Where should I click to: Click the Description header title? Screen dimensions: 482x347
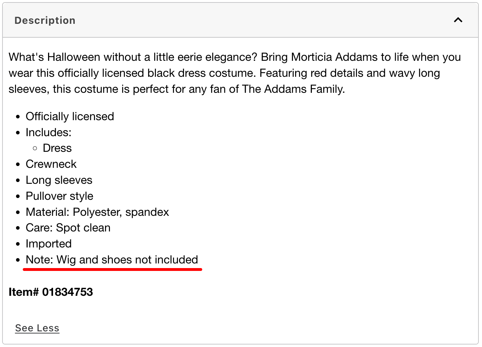pos(45,21)
